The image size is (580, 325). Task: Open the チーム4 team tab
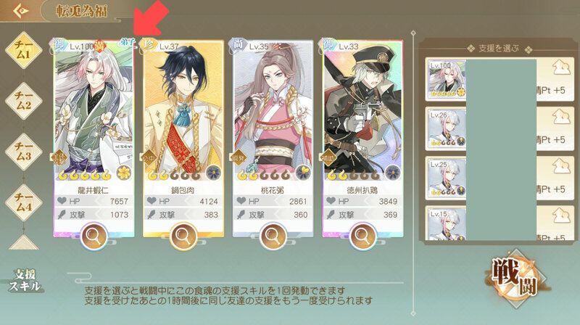pos(23,202)
